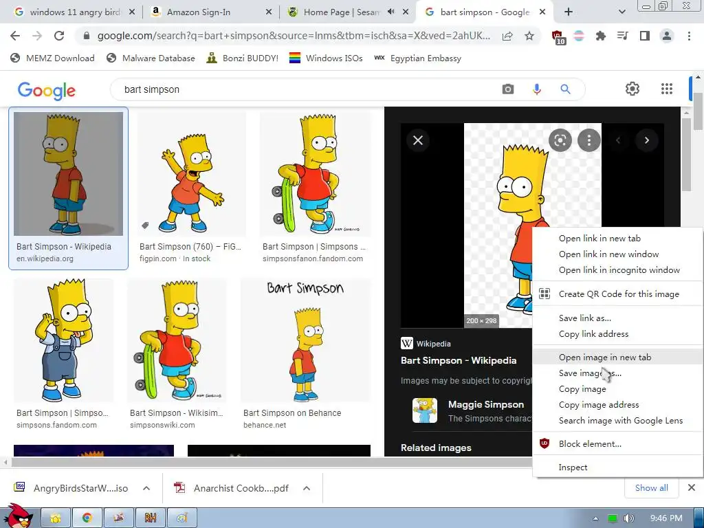Close the image preview panel
Viewport: 704px width, 528px height.
[x=418, y=140]
